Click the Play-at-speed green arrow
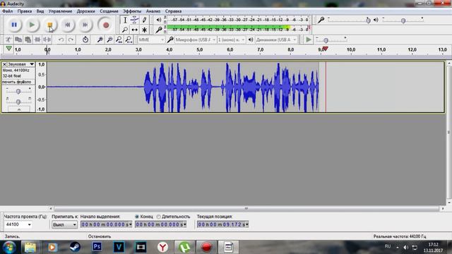The height and width of the screenshot is (254, 452). 309,40
